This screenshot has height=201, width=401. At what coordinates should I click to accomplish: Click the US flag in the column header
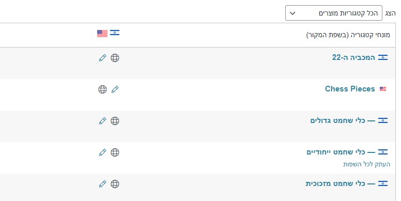pos(102,34)
